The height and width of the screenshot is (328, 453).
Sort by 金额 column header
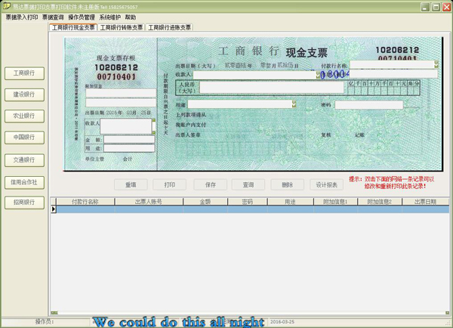(x=205, y=202)
